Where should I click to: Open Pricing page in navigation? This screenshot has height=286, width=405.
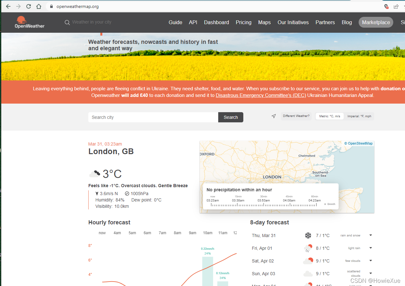pyautogui.click(x=244, y=22)
